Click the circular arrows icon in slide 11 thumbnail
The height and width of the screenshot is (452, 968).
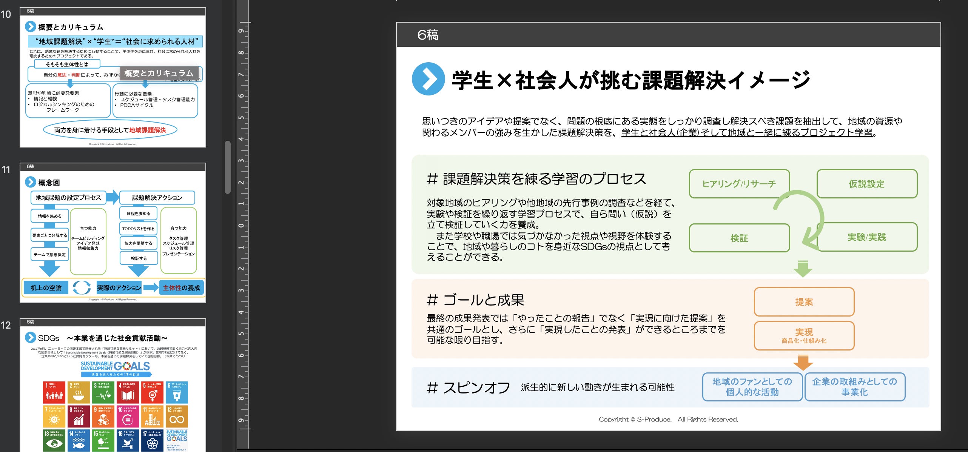(82, 287)
